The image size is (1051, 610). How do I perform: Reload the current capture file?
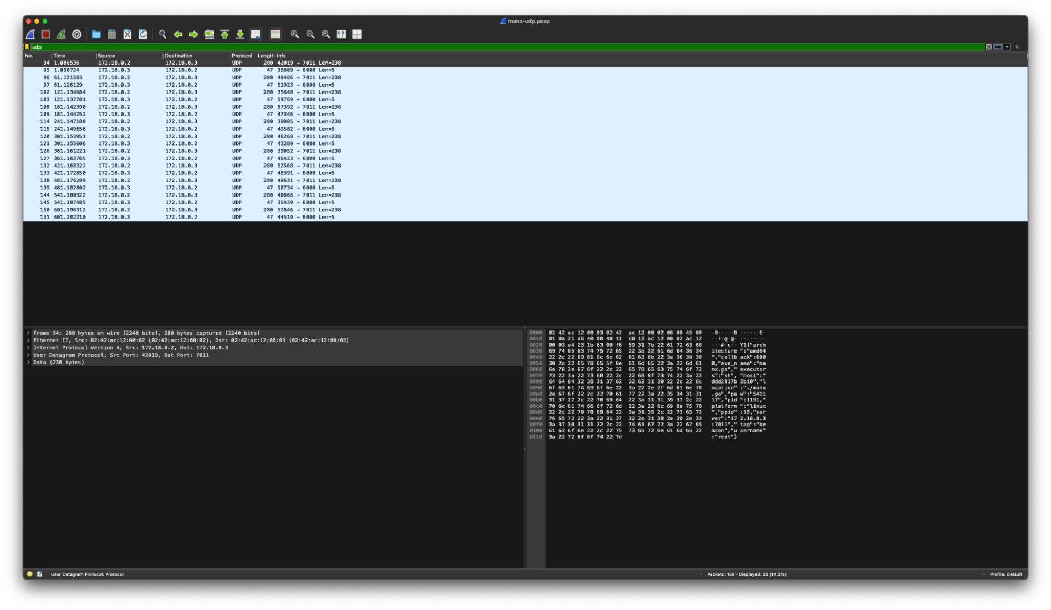143,34
